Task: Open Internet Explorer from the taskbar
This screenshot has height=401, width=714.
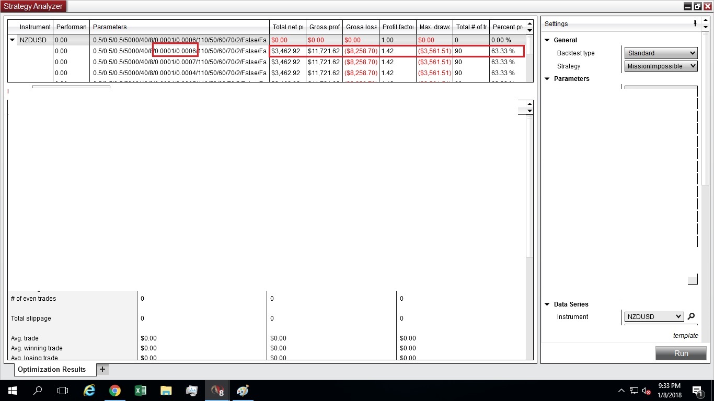Action: 89,391
